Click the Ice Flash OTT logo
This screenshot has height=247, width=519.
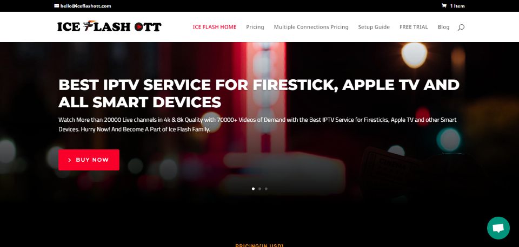(x=109, y=26)
